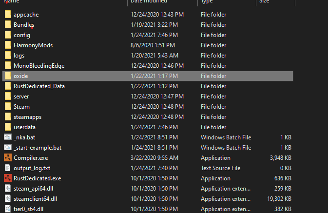The image size is (328, 213).
Task: Select the oxide folder icon
Action: click(x=8, y=76)
